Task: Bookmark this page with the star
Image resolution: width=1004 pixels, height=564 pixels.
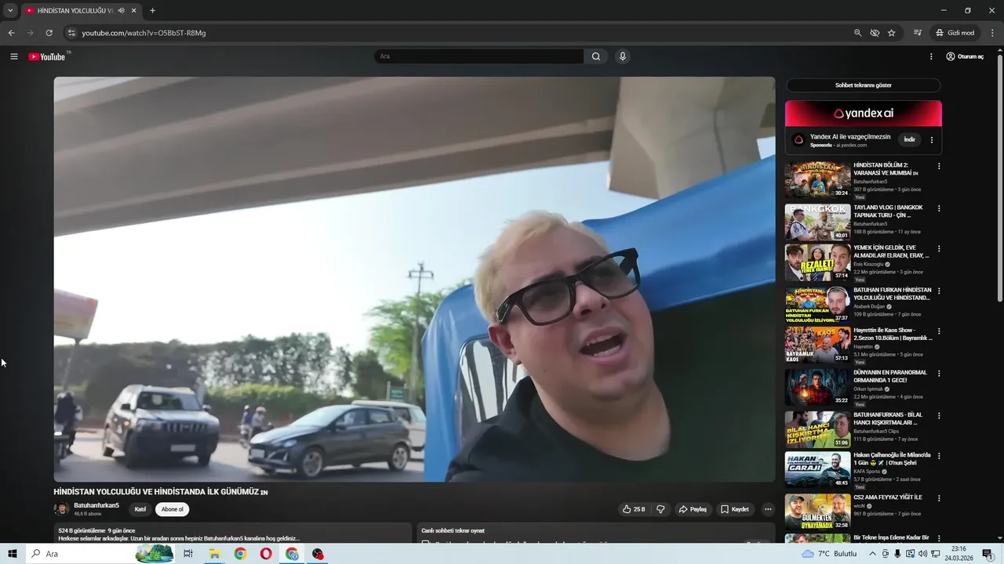Action: (x=892, y=33)
